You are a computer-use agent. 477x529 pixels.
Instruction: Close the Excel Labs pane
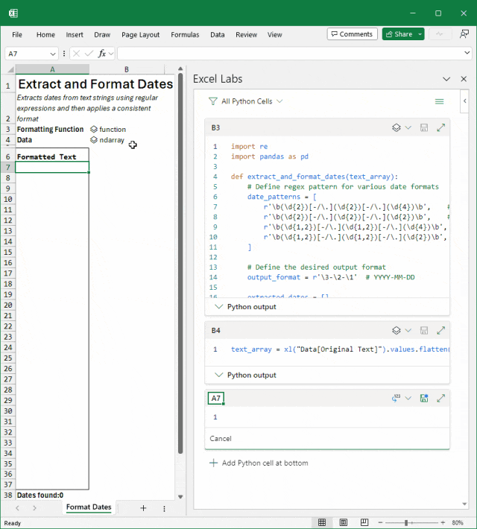(x=464, y=79)
